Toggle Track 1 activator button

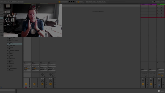pyautogui.click(x=26, y=84)
